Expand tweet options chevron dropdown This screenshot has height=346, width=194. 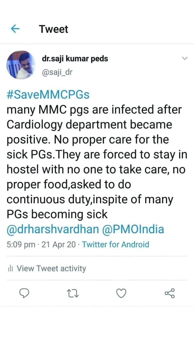[x=185, y=58]
